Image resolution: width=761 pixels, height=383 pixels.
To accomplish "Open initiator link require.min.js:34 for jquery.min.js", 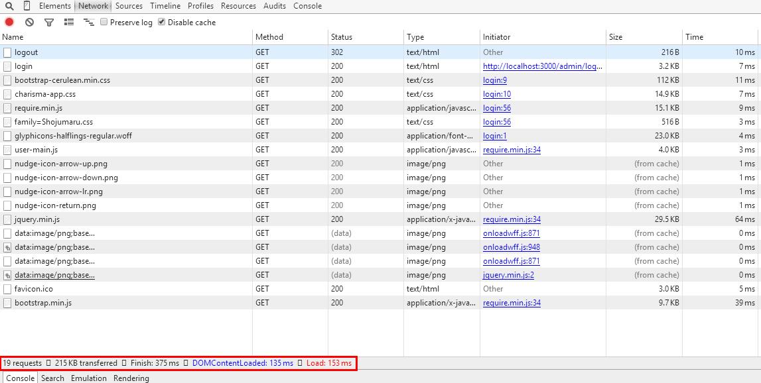I will [512, 219].
